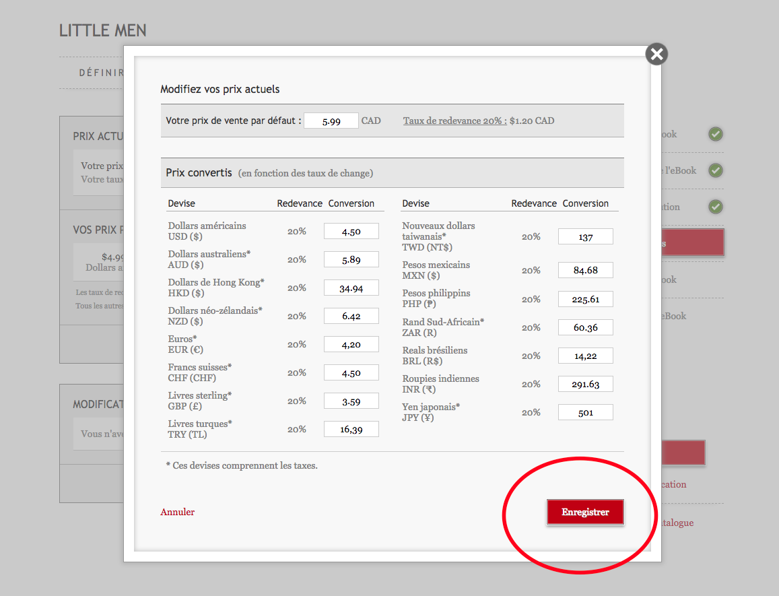Screen dimensions: 779x596
Task: Click the Euros conversion price field
Action: [351, 345]
